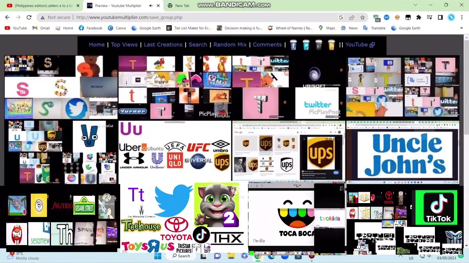Open Random Mix page
This screenshot has width=469, height=263.
click(x=230, y=45)
